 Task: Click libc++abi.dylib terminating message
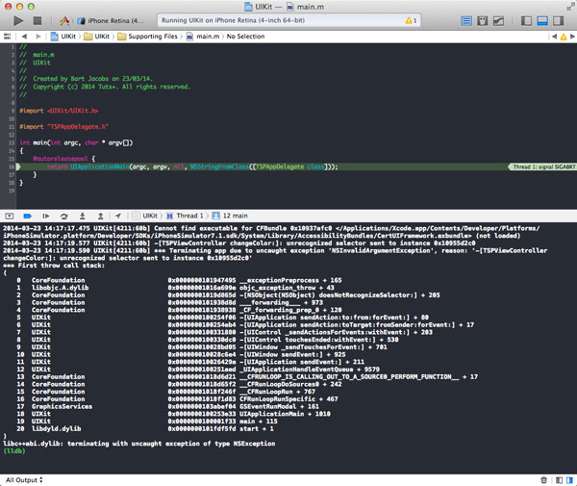(139, 444)
